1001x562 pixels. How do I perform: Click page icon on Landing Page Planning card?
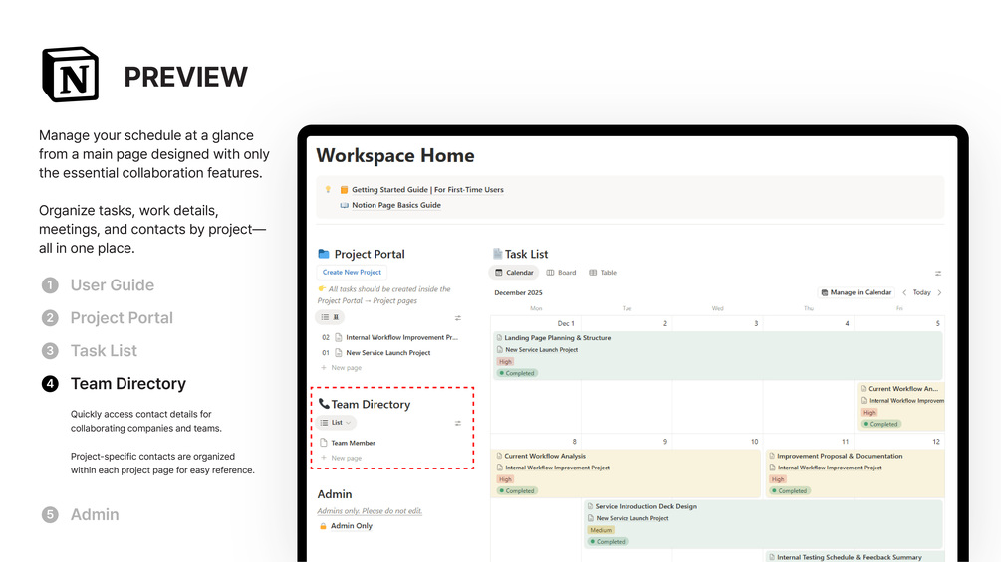pyautogui.click(x=499, y=338)
